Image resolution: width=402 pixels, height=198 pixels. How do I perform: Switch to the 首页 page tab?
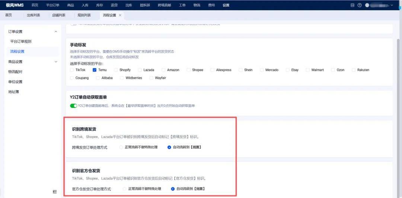click(x=9, y=15)
